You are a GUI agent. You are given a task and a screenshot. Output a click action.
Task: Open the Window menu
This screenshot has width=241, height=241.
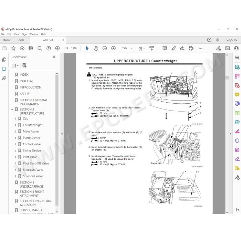[34, 34]
